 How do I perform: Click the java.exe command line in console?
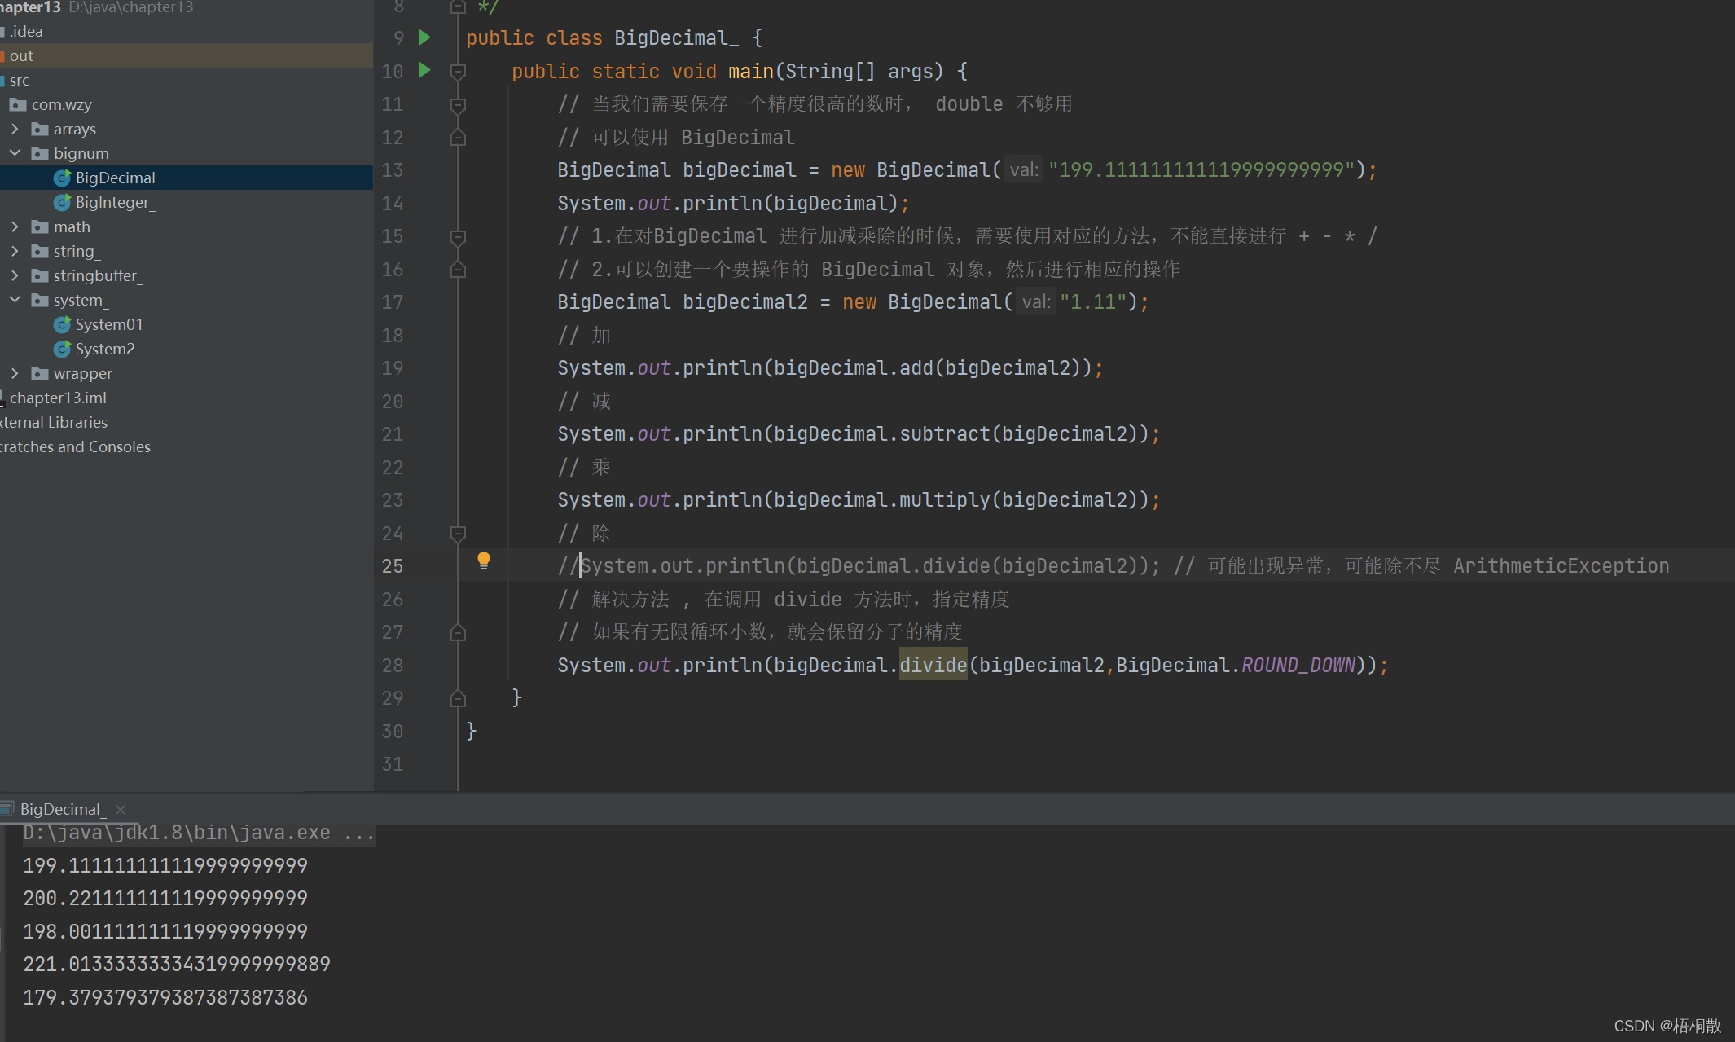pyautogui.click(x=198, y=833)
